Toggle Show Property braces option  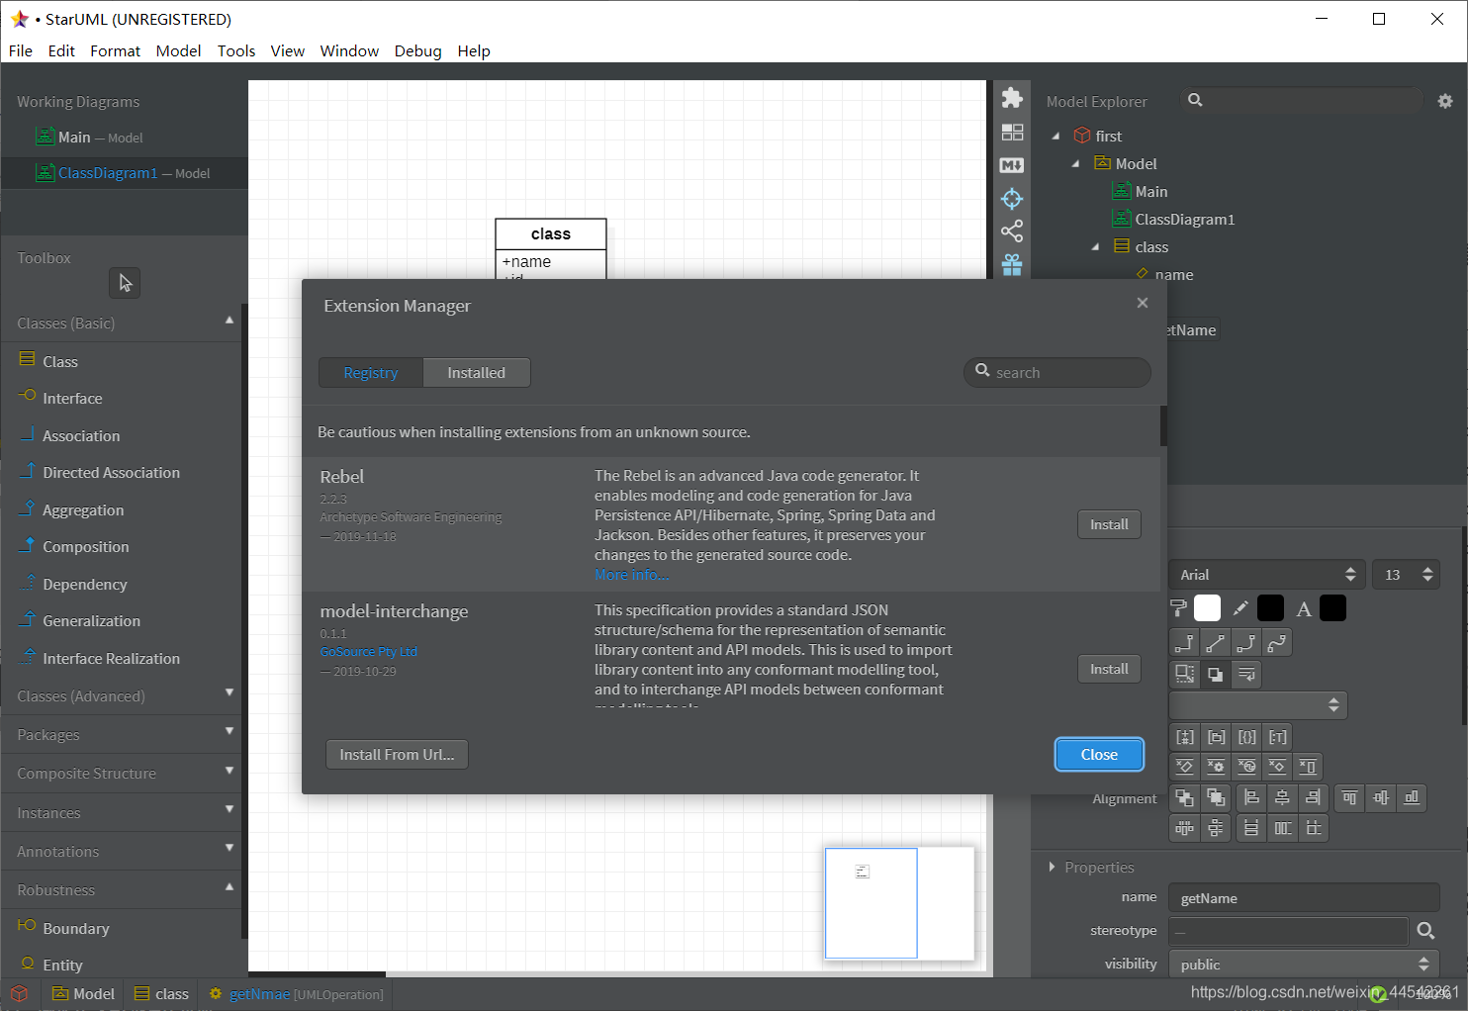[x=1246, y=737]
